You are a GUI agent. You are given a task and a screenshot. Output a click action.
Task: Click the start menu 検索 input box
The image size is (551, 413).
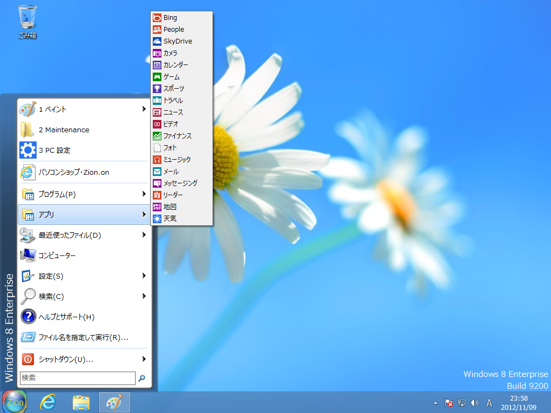[77, 378]
